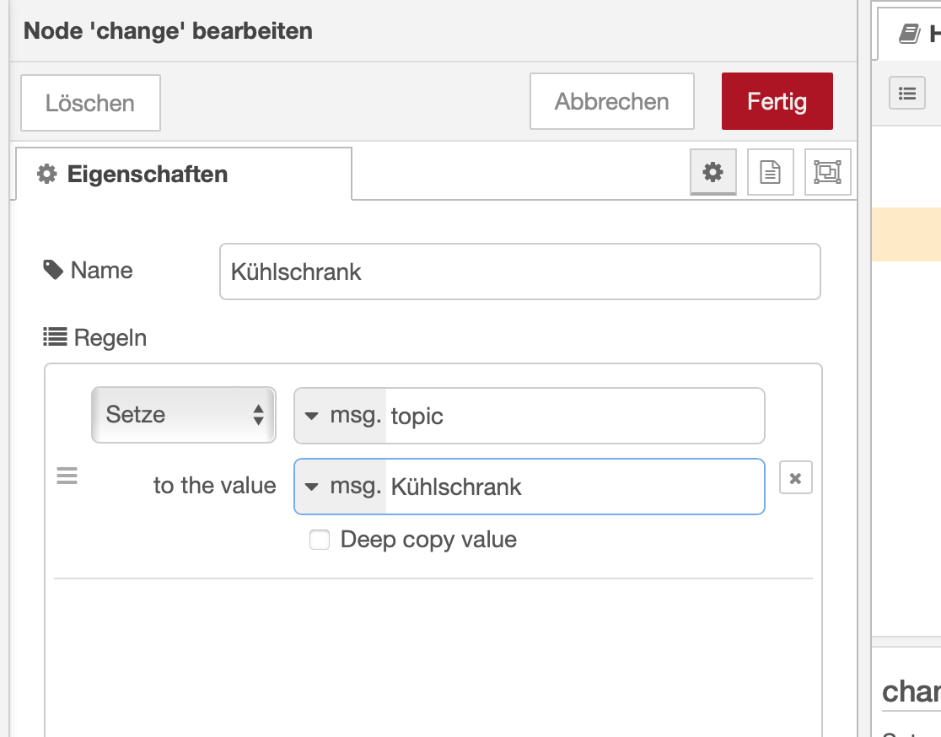Open the node appearance settings icon
941x737 pixels.
tap(827, 173)
